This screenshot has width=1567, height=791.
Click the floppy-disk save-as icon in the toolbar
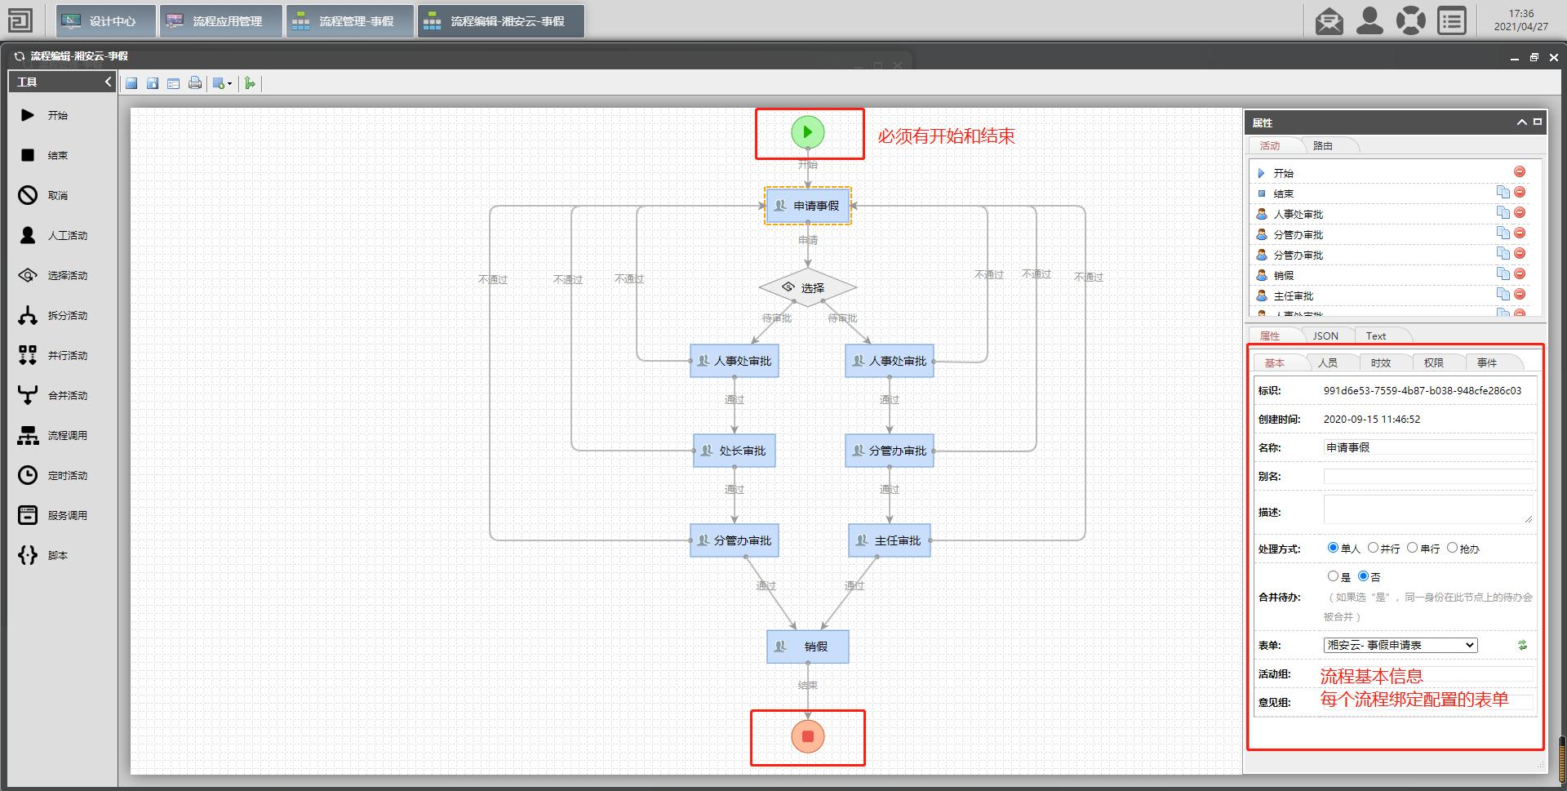[153, 83]
